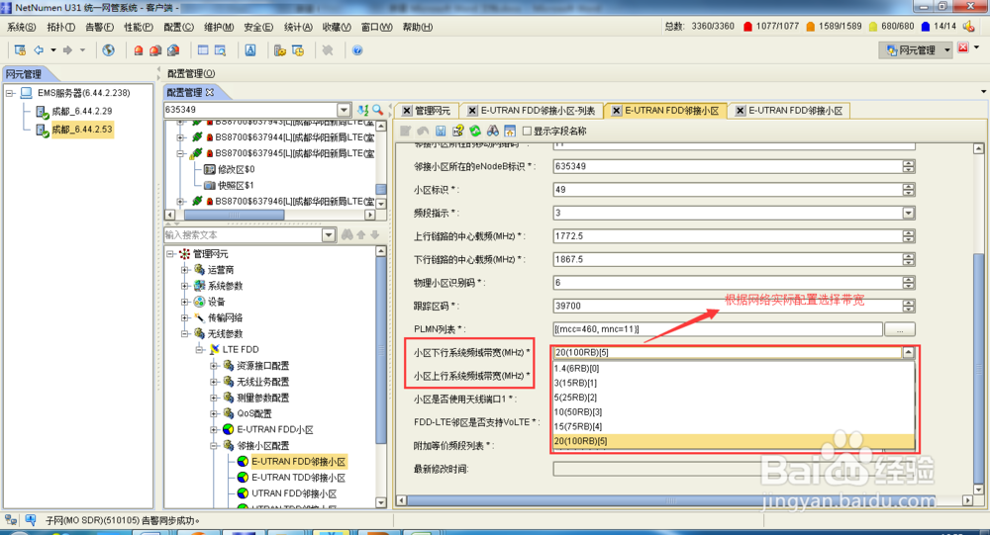Collapse the EMS服务器 tree node

10,93
